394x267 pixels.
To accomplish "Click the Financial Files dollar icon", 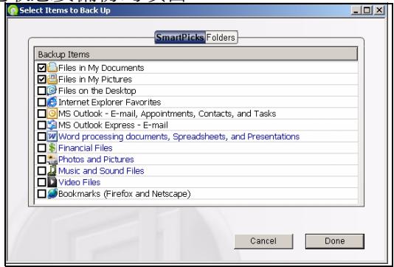I will 52,148.
